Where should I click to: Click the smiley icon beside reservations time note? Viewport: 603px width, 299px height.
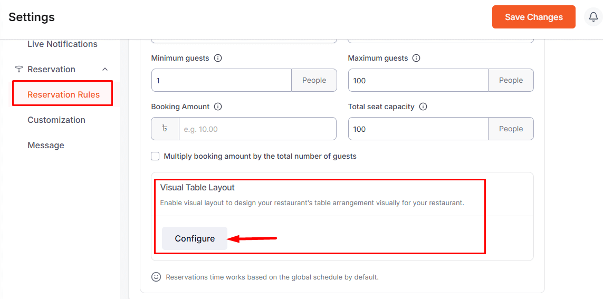pyautogui.click(x=156, y=277)
